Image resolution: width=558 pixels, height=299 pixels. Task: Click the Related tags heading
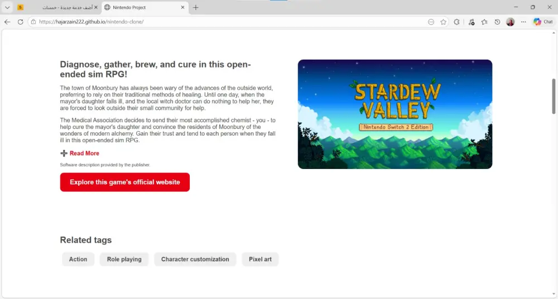(86, 240)
